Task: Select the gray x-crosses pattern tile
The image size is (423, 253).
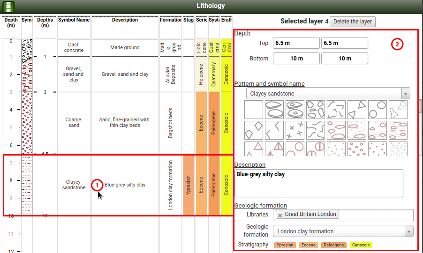Action: (x=295, y=130)
